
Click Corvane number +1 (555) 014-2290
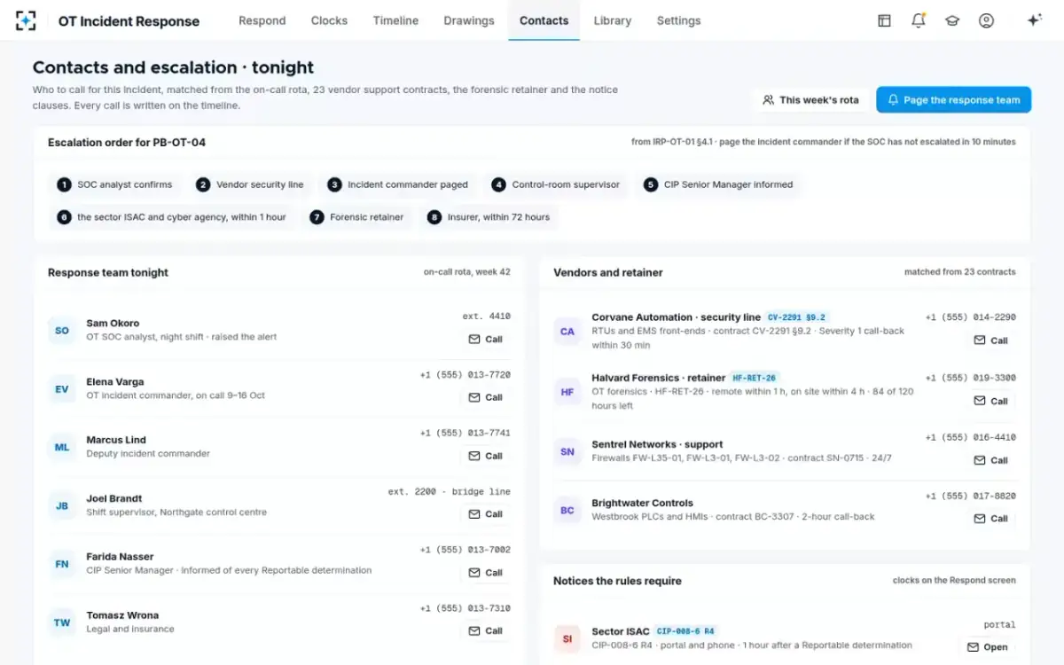(x=971, y=317)
